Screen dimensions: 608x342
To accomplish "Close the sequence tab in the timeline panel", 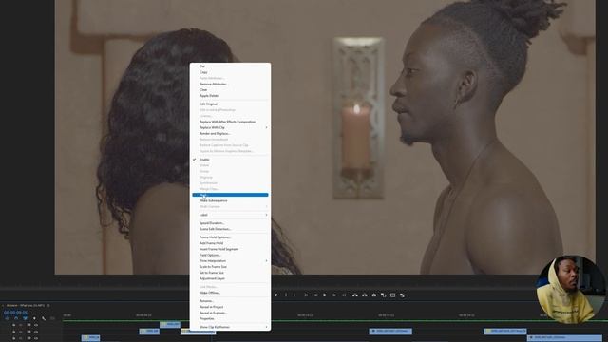I will (3, 306).
